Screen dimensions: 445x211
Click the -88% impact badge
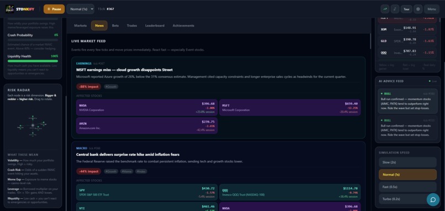pos(88,87)
